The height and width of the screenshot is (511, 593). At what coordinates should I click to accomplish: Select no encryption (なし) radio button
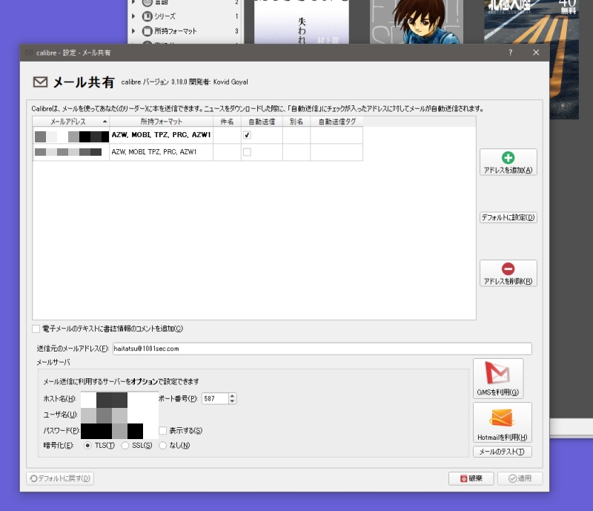(x=162, y=445)
